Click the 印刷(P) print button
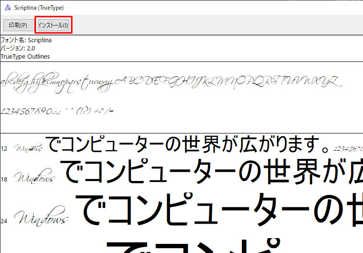 pyautogui.click(x=18, y=25)
